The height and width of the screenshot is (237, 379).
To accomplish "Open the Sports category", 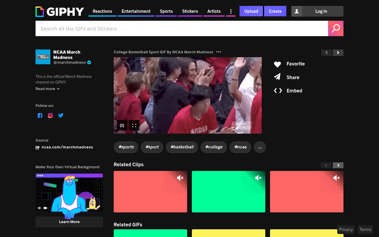I will (166, 11).
